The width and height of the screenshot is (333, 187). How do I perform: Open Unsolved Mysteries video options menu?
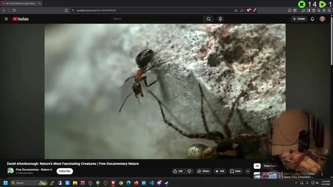[322, 174]
